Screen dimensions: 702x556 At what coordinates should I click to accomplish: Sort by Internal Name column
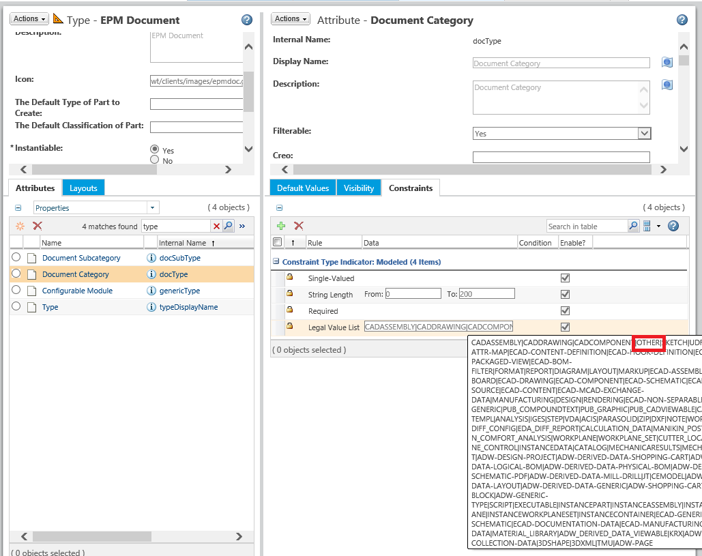(x=183, y=243)
